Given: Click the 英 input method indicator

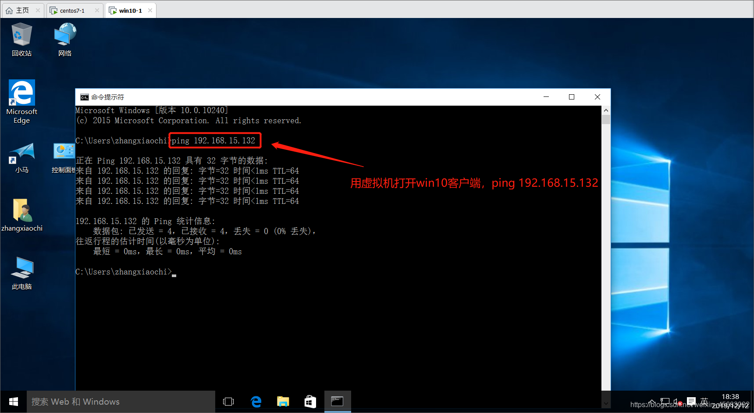Looking at the screenshot, I should click(704, 402).
